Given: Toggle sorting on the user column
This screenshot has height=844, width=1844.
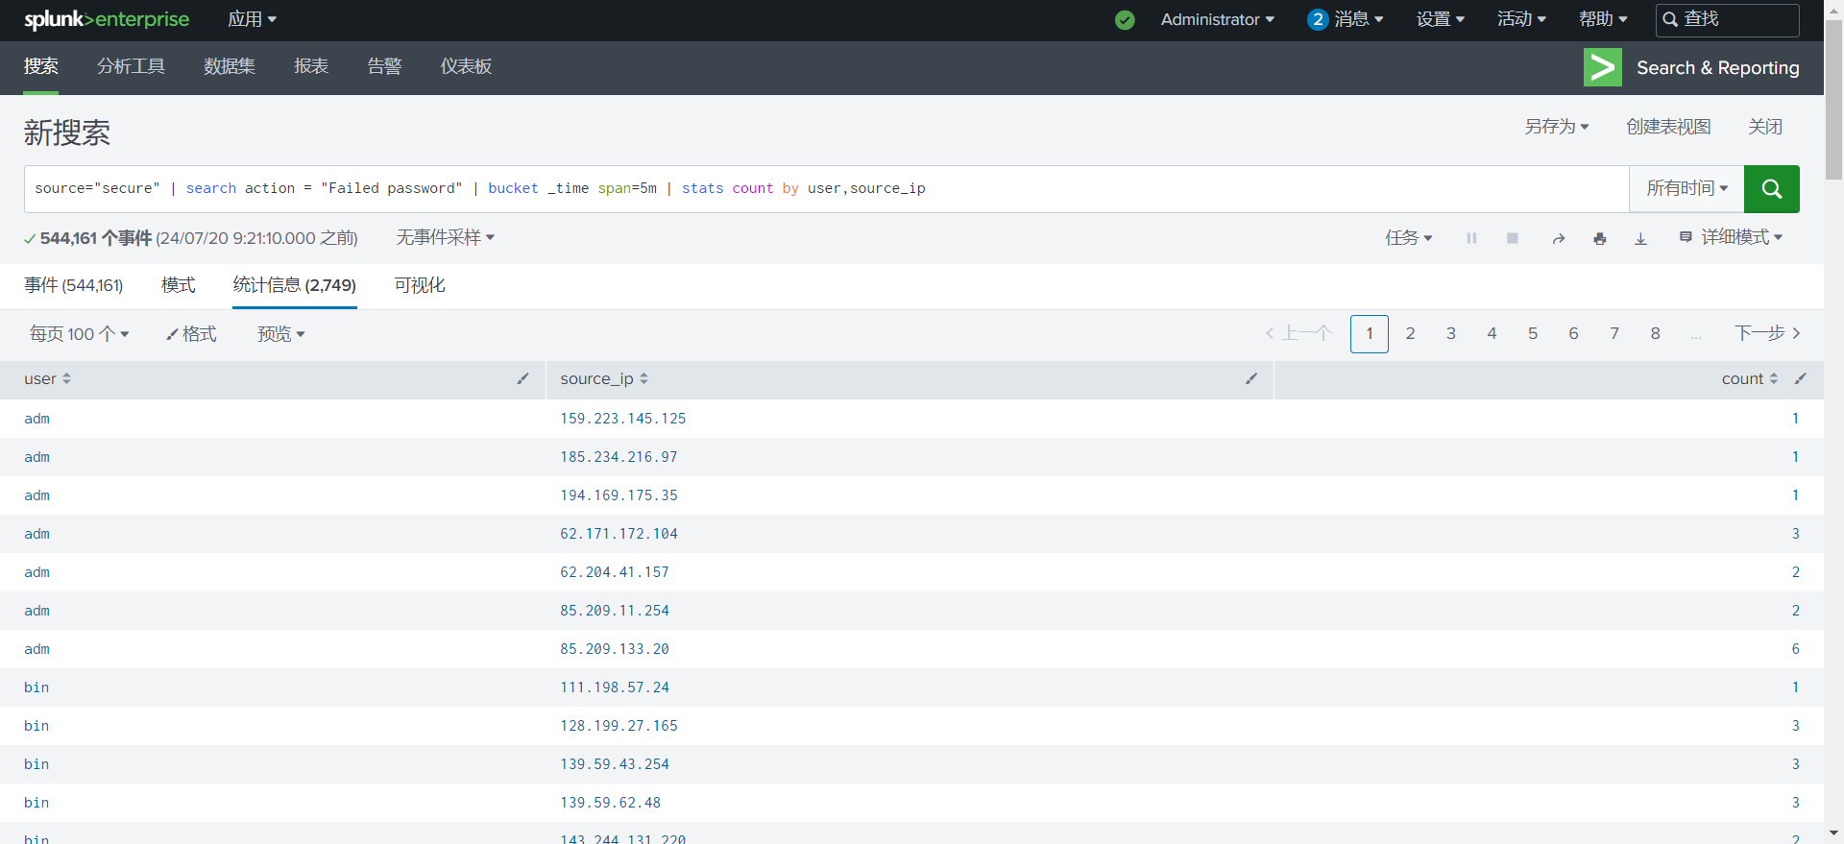Looking at the screenshot, I should point(47,379).
